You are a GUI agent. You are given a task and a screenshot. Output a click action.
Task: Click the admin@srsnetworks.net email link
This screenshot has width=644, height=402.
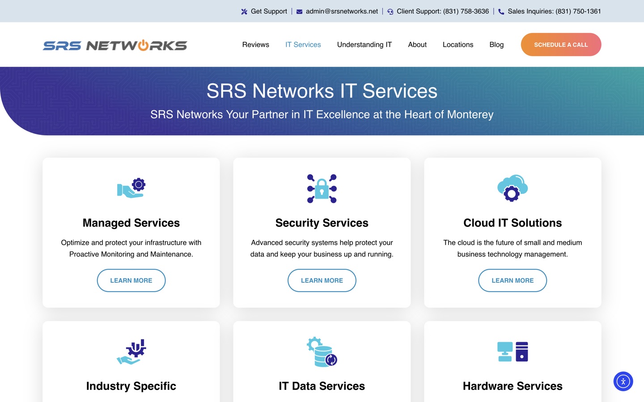[342, 12]
